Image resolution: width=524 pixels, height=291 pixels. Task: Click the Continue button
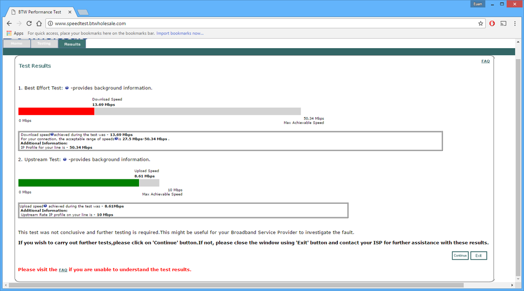pyautogui.click(x=460, y=255)
